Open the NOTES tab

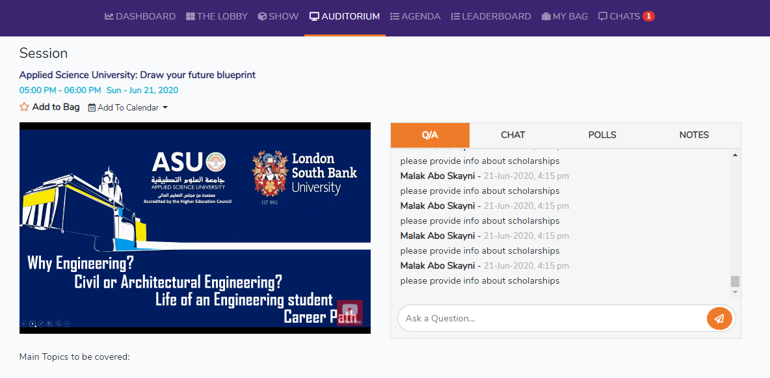coord(695,135)
